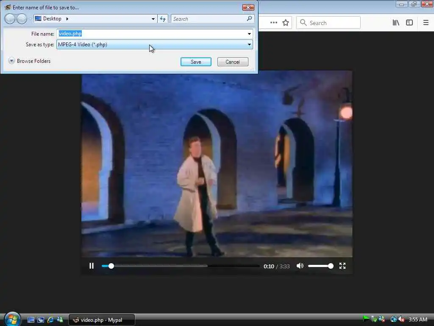Bookmark this page with the star
The width and height of the screenshot is (434, 326).
click(x=286, y=23)
